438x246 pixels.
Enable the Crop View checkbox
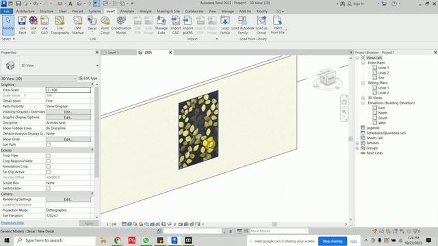pos(49,156)
